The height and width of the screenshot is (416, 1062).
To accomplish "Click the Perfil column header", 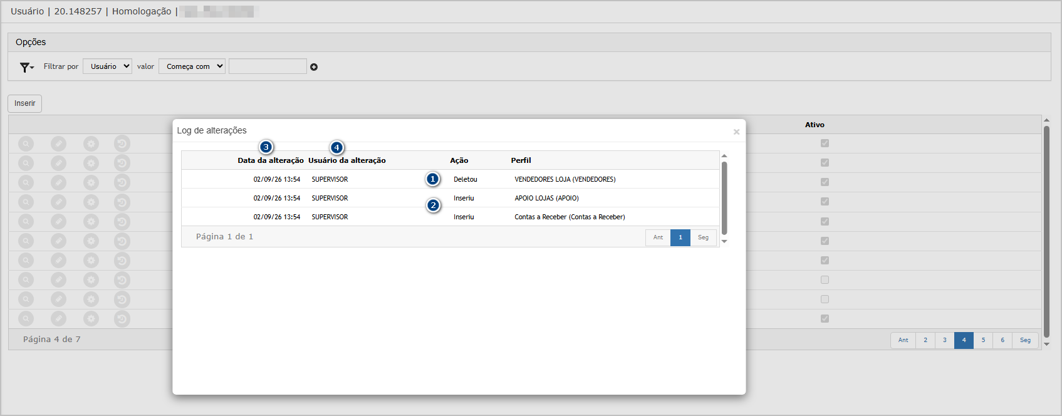I will point(521,160).
